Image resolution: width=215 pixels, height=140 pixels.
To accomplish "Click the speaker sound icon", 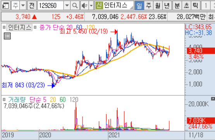I will coord(84,6).
